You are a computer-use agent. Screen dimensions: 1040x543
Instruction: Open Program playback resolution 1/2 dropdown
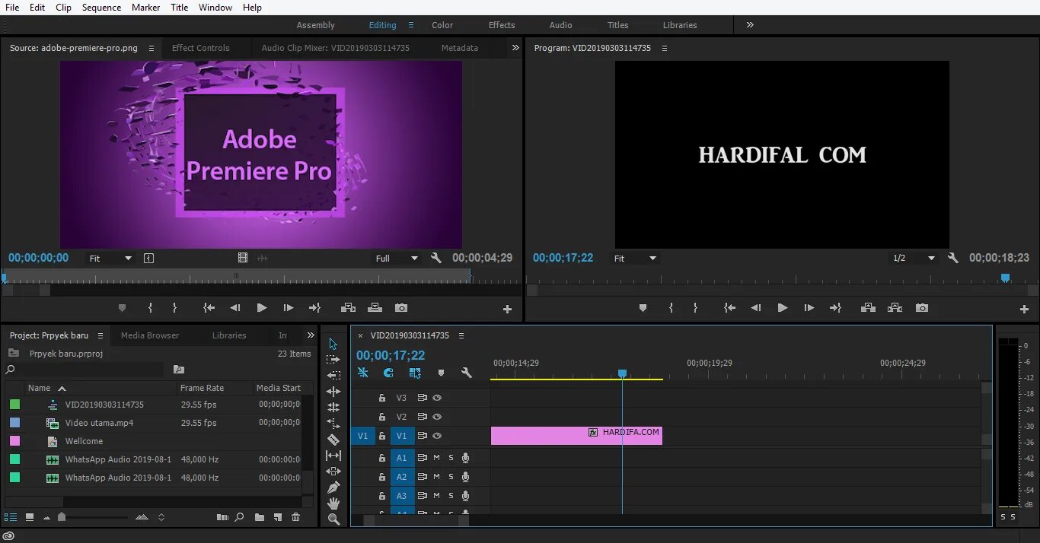914,259
